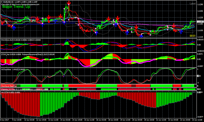
Task: Click the 1.1255 price axis value
Action: [200, 11]
